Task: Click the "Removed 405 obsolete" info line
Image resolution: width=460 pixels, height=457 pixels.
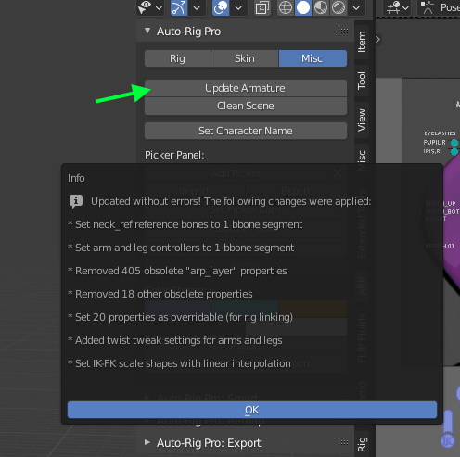Action: [x=177, y=271]
